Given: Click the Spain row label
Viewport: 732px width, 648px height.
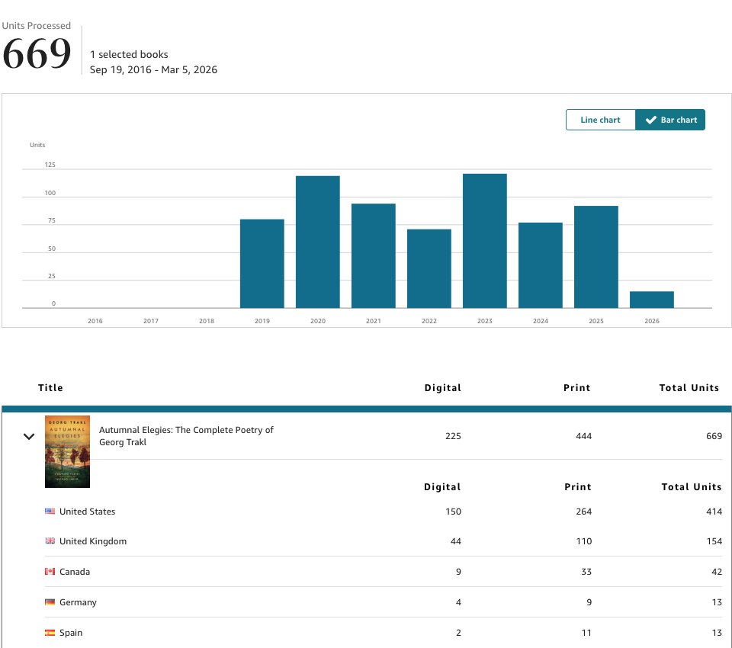Looking at the screenshot, I should [71, 633].
